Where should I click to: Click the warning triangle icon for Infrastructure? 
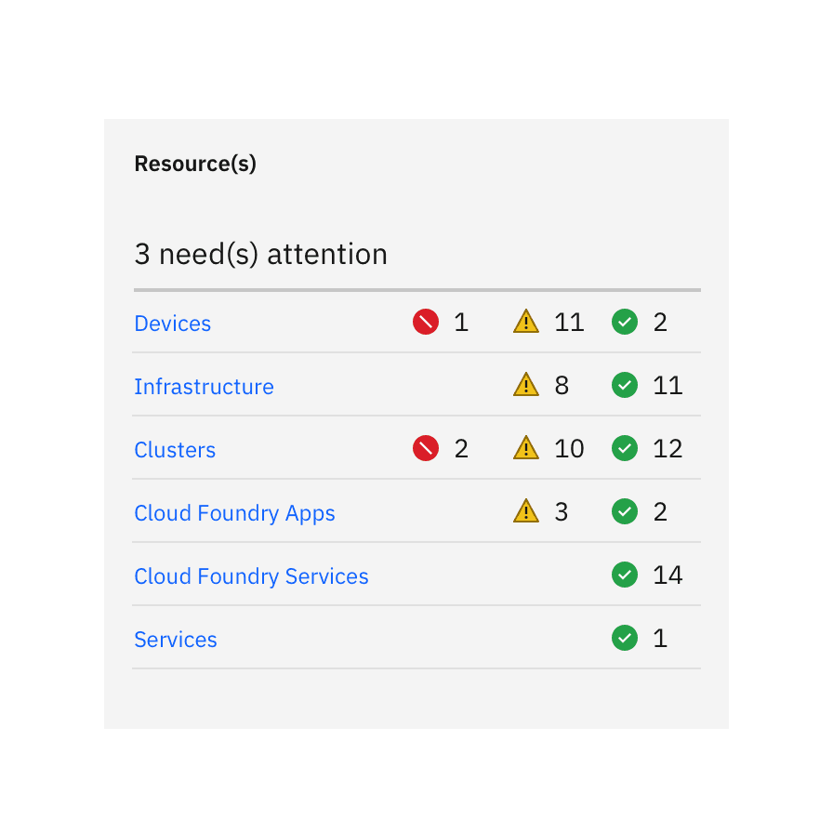tap(526, 386)
